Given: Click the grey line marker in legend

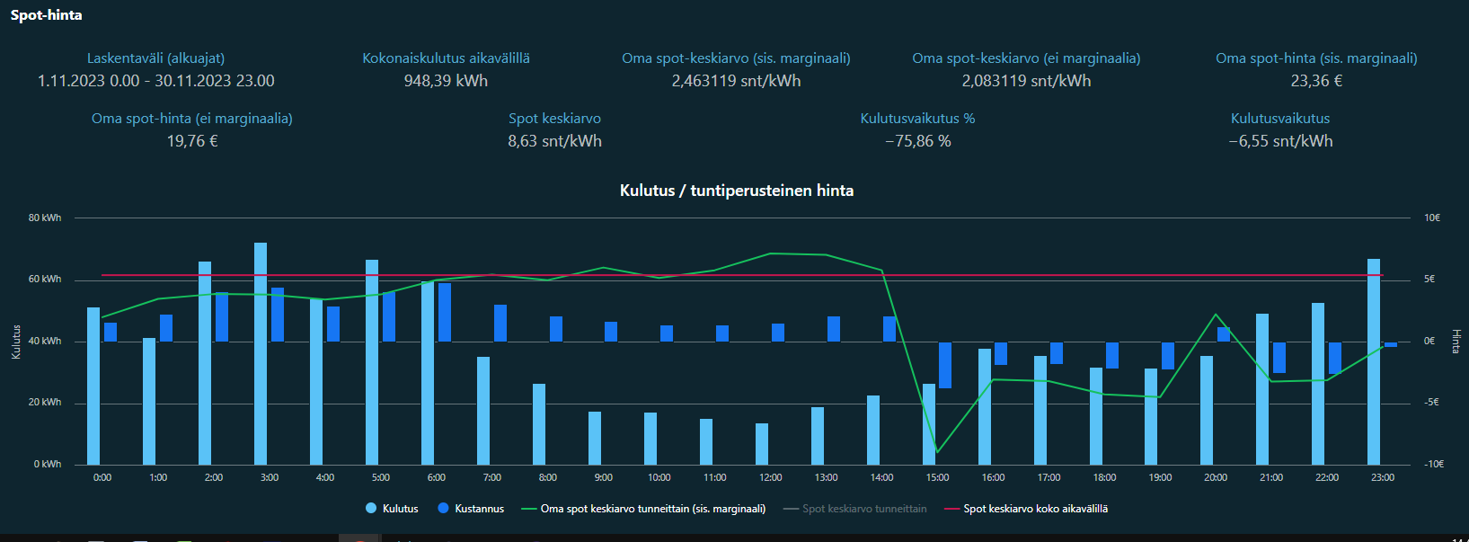Looking at the screenshot, I should coord(791,509).
